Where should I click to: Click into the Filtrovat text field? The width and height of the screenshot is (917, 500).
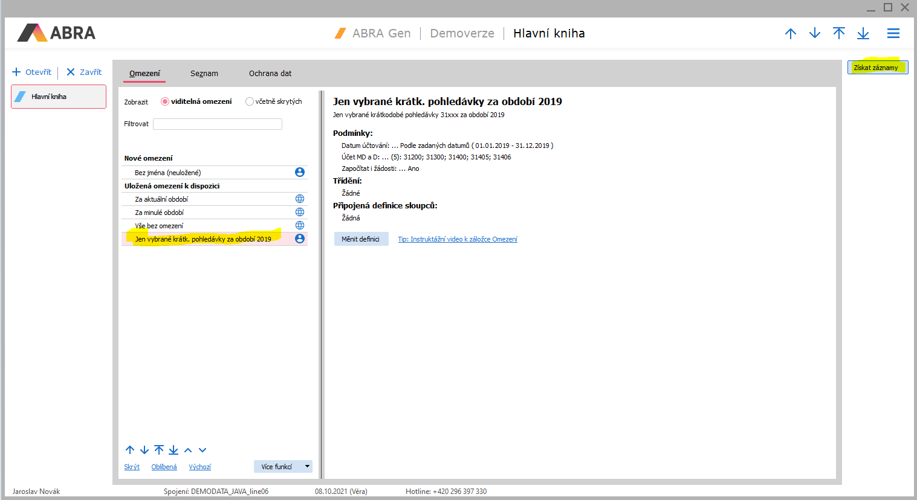218,124
